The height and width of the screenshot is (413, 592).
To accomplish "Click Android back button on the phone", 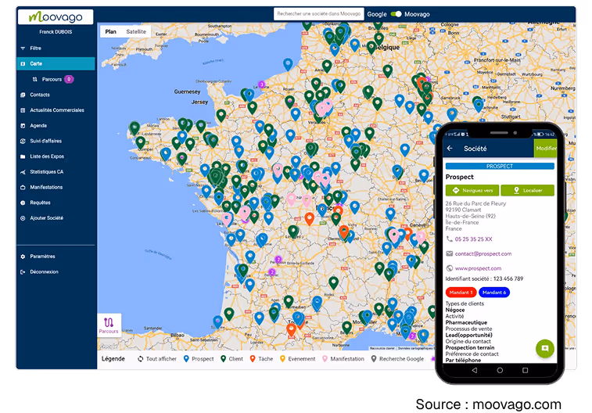I will (x=475, y=370).
